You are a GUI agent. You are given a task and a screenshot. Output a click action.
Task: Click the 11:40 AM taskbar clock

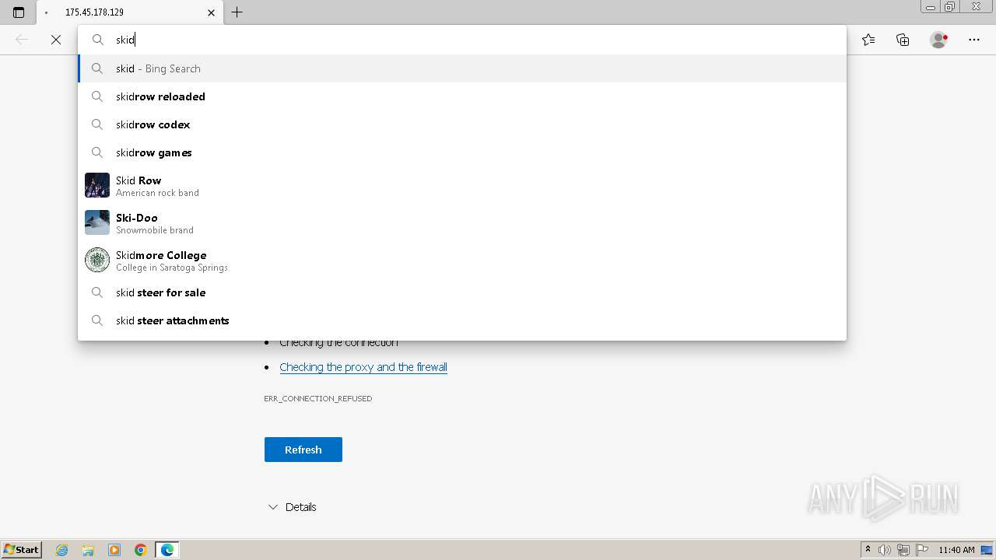956,550
